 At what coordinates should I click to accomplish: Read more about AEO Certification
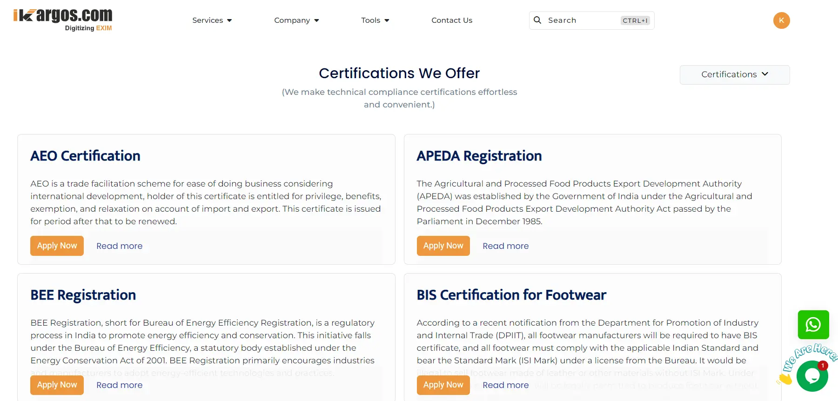point(120,246)
